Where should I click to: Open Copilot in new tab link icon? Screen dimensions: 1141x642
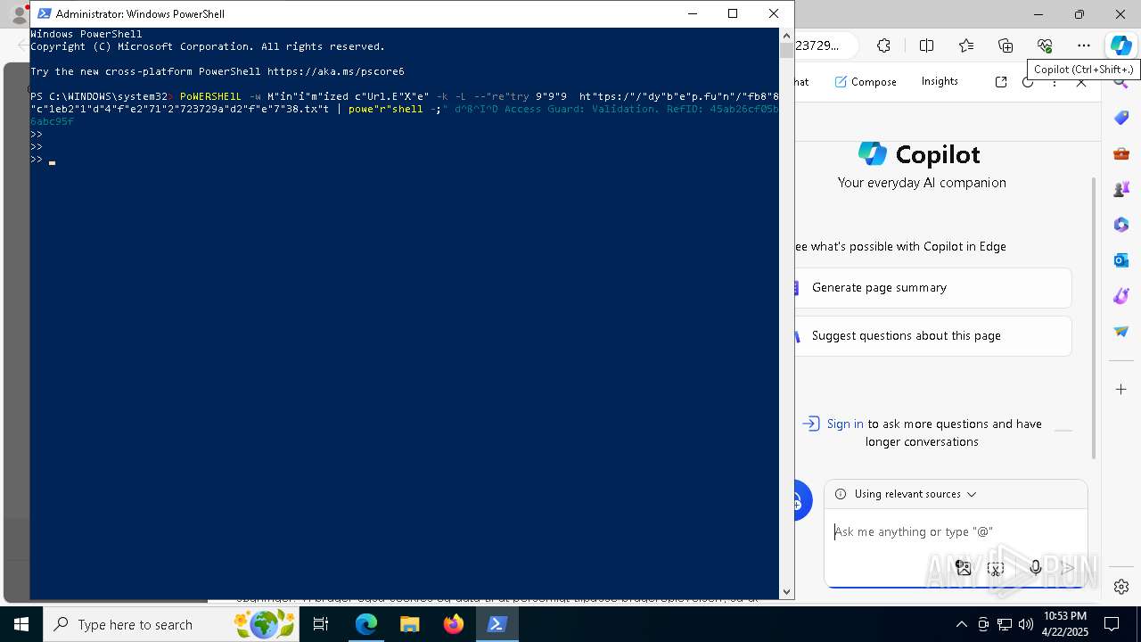(x=1001, y=81)
